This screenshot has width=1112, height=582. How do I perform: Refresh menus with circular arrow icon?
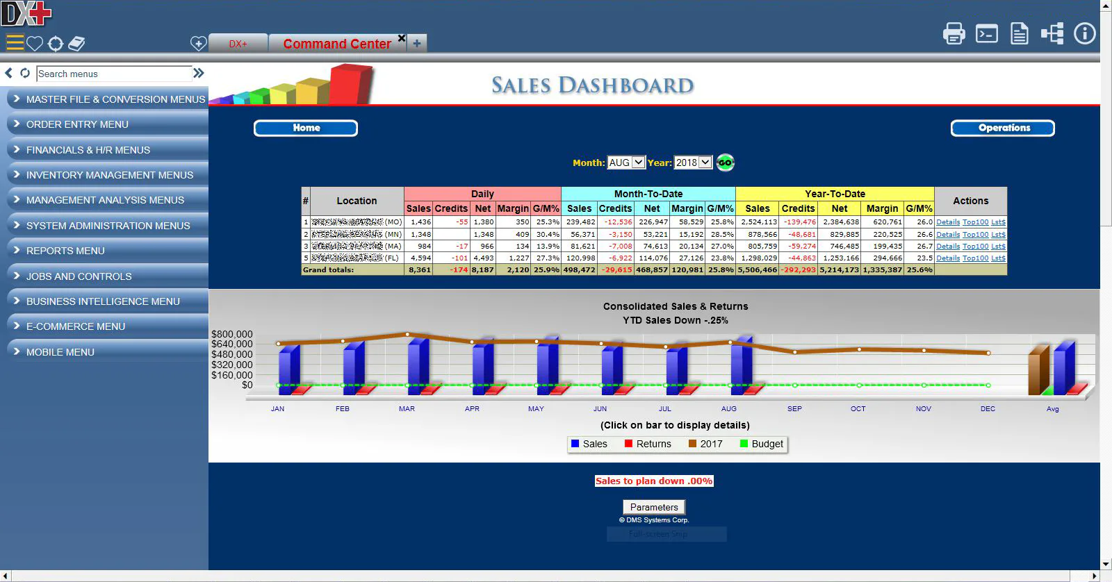[25, 73]
